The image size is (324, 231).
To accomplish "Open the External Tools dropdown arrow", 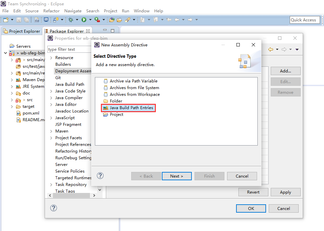I will pos(104,20).
